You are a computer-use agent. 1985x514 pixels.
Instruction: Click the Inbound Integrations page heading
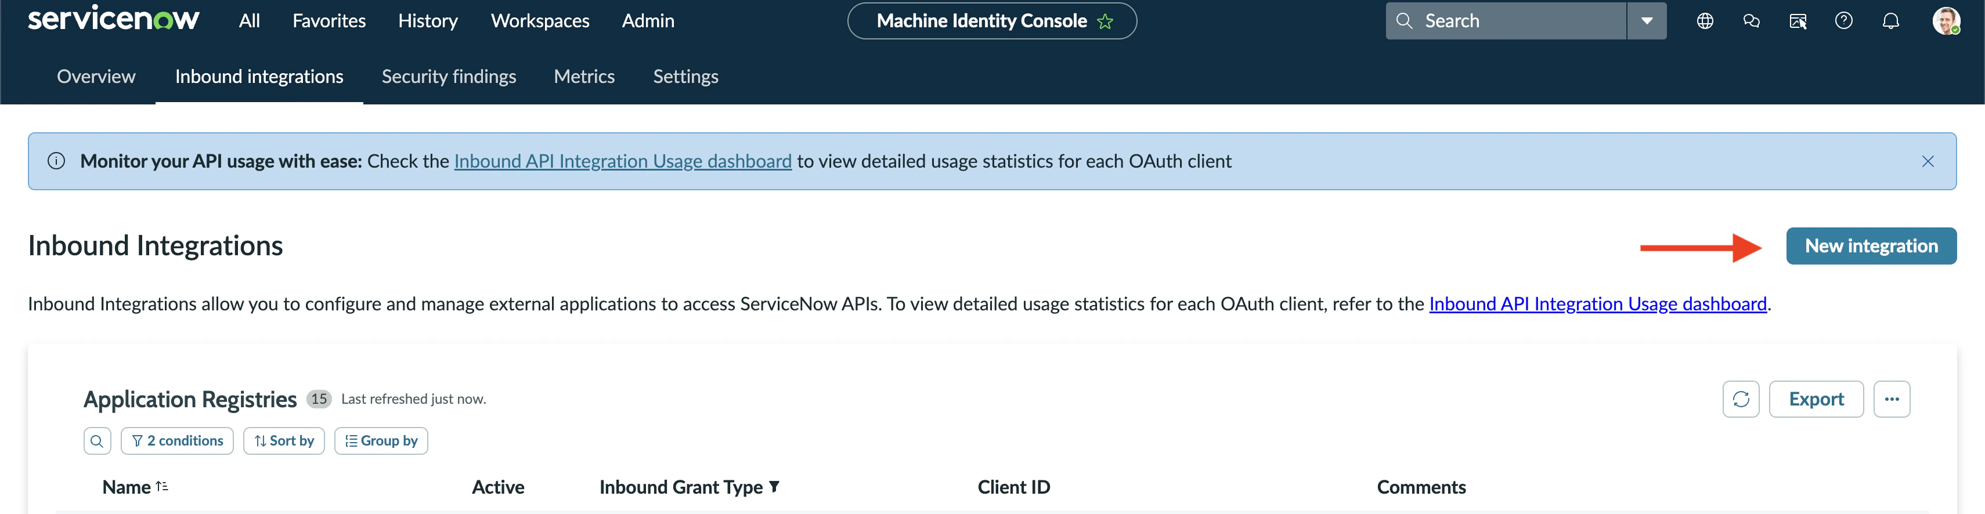pyautogui.click(x=156, y=246)
